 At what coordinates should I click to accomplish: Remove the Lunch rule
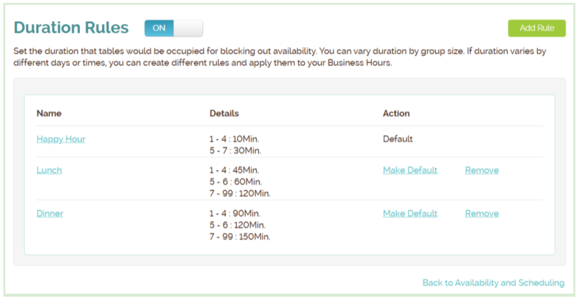coord(482,170)
